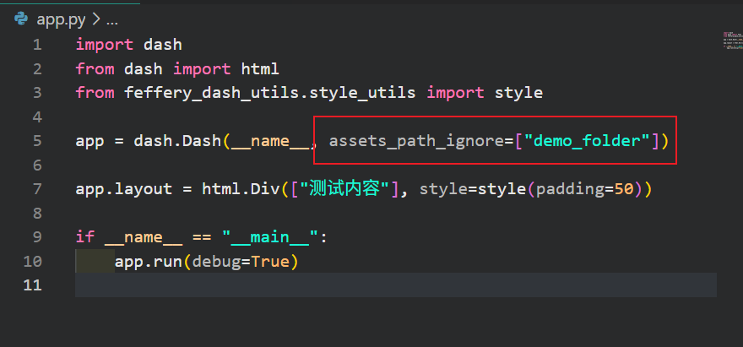
Task: Click the word "html" on line 2
Action: pyautogui.click(x=260, y=69)
